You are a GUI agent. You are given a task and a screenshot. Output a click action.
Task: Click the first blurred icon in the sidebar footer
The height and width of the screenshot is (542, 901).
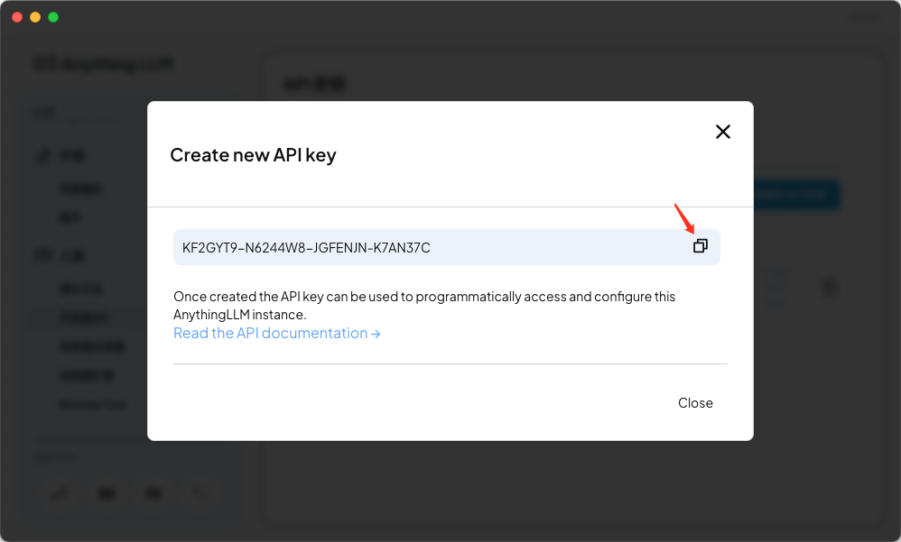(x=60, y=492)
